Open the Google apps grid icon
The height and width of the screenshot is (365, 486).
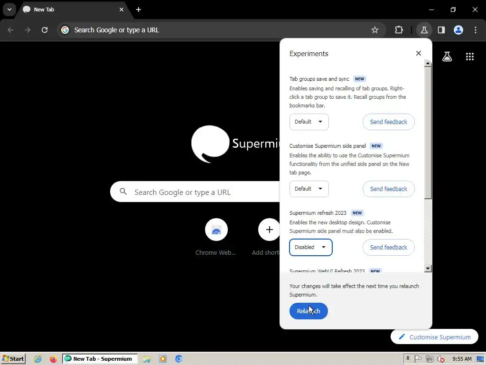[469, 57]
